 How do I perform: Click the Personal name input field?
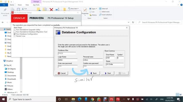tap(93, 60)
